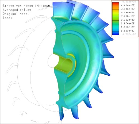Click the legend maximum value 5.022e+02
Screen dimensions: 139x124
point(129,2)
